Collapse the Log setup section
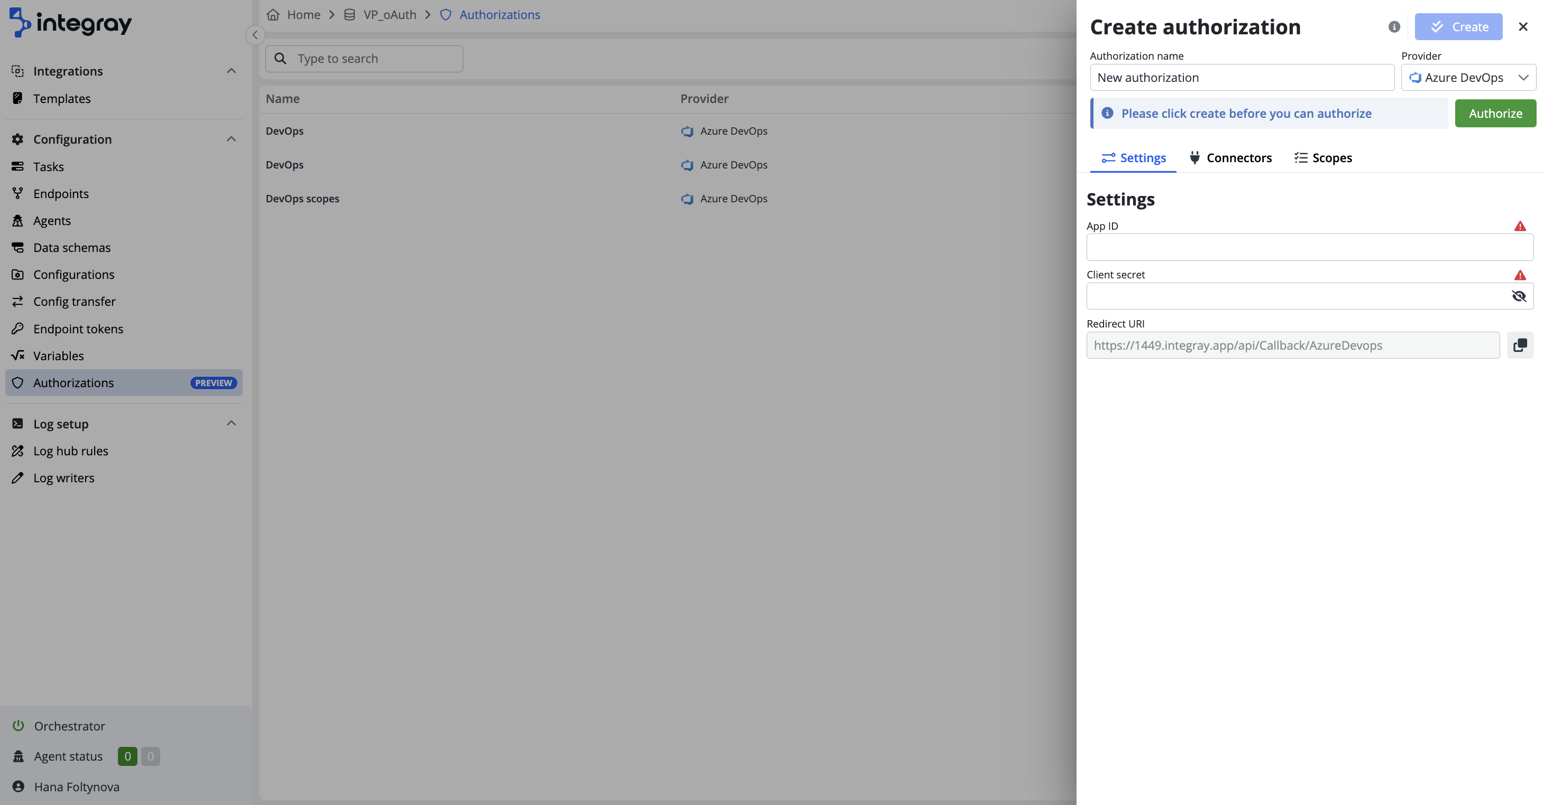This screenshot has width=1544, height=805. point(231,424)
